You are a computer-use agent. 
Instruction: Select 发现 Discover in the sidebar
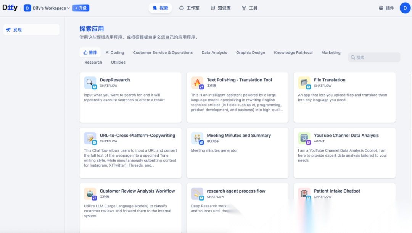pos(31,30)
